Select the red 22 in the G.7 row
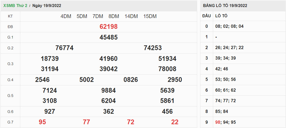This screenshot has height=128, width=286. click(175, 122)
